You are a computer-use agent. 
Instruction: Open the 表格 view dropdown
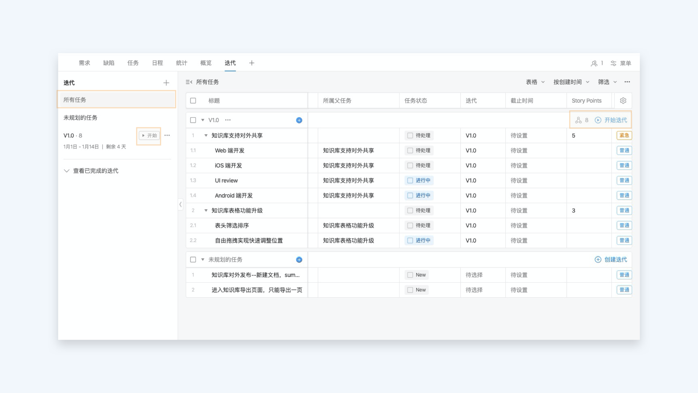point(535,82)
